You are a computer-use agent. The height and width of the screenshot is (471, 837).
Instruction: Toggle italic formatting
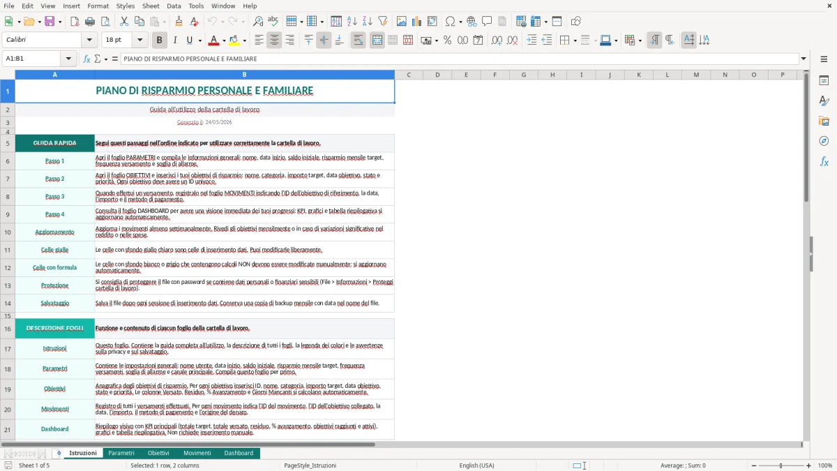174,40
